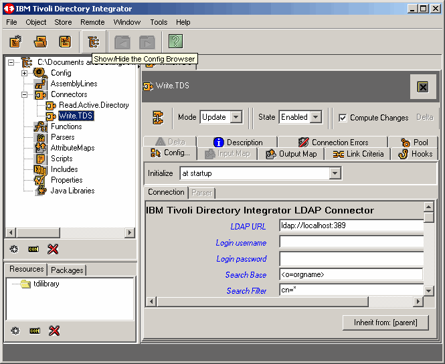
Task: Open the State dropdown showing Enabled
Action: (x=316, y=117)
